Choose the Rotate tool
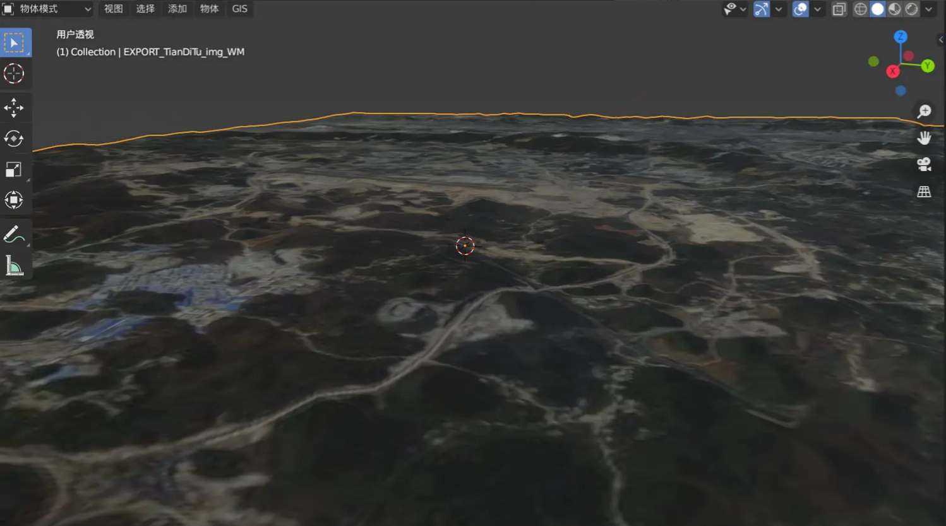This screenshot has height=526, width=946. (x=14, y=139)
